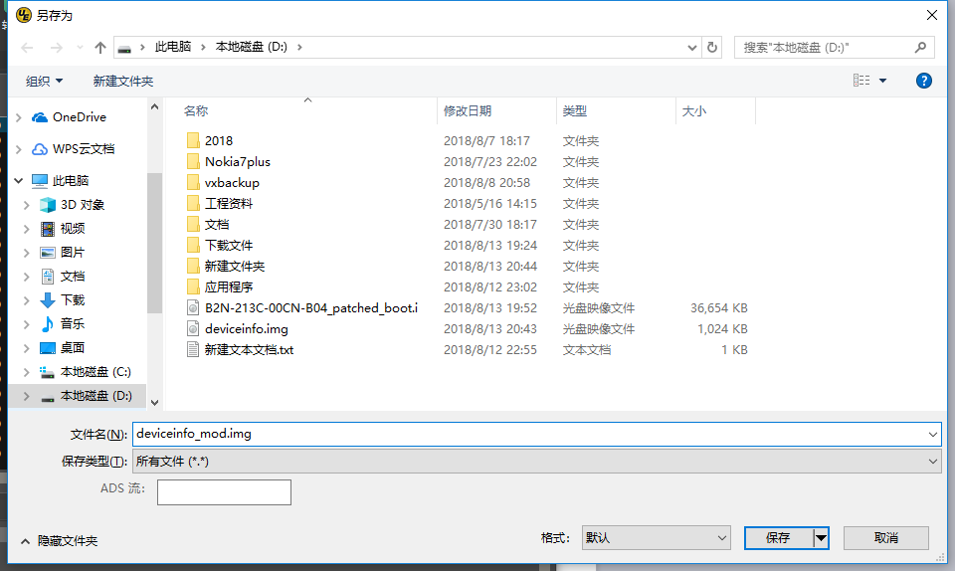Screen dimensions: 955x571
Task: Expand the 3D 对象 tree node
Action: coord(26,205)
